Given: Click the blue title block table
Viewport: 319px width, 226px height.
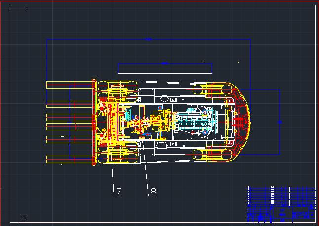Looking at the screenshot, I should (x=281, y=204).
